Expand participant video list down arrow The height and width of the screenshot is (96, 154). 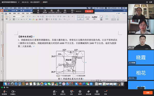tap(141, 88)
